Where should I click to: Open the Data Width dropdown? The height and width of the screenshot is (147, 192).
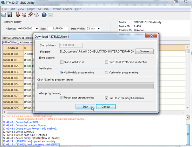tap(99, 29)
